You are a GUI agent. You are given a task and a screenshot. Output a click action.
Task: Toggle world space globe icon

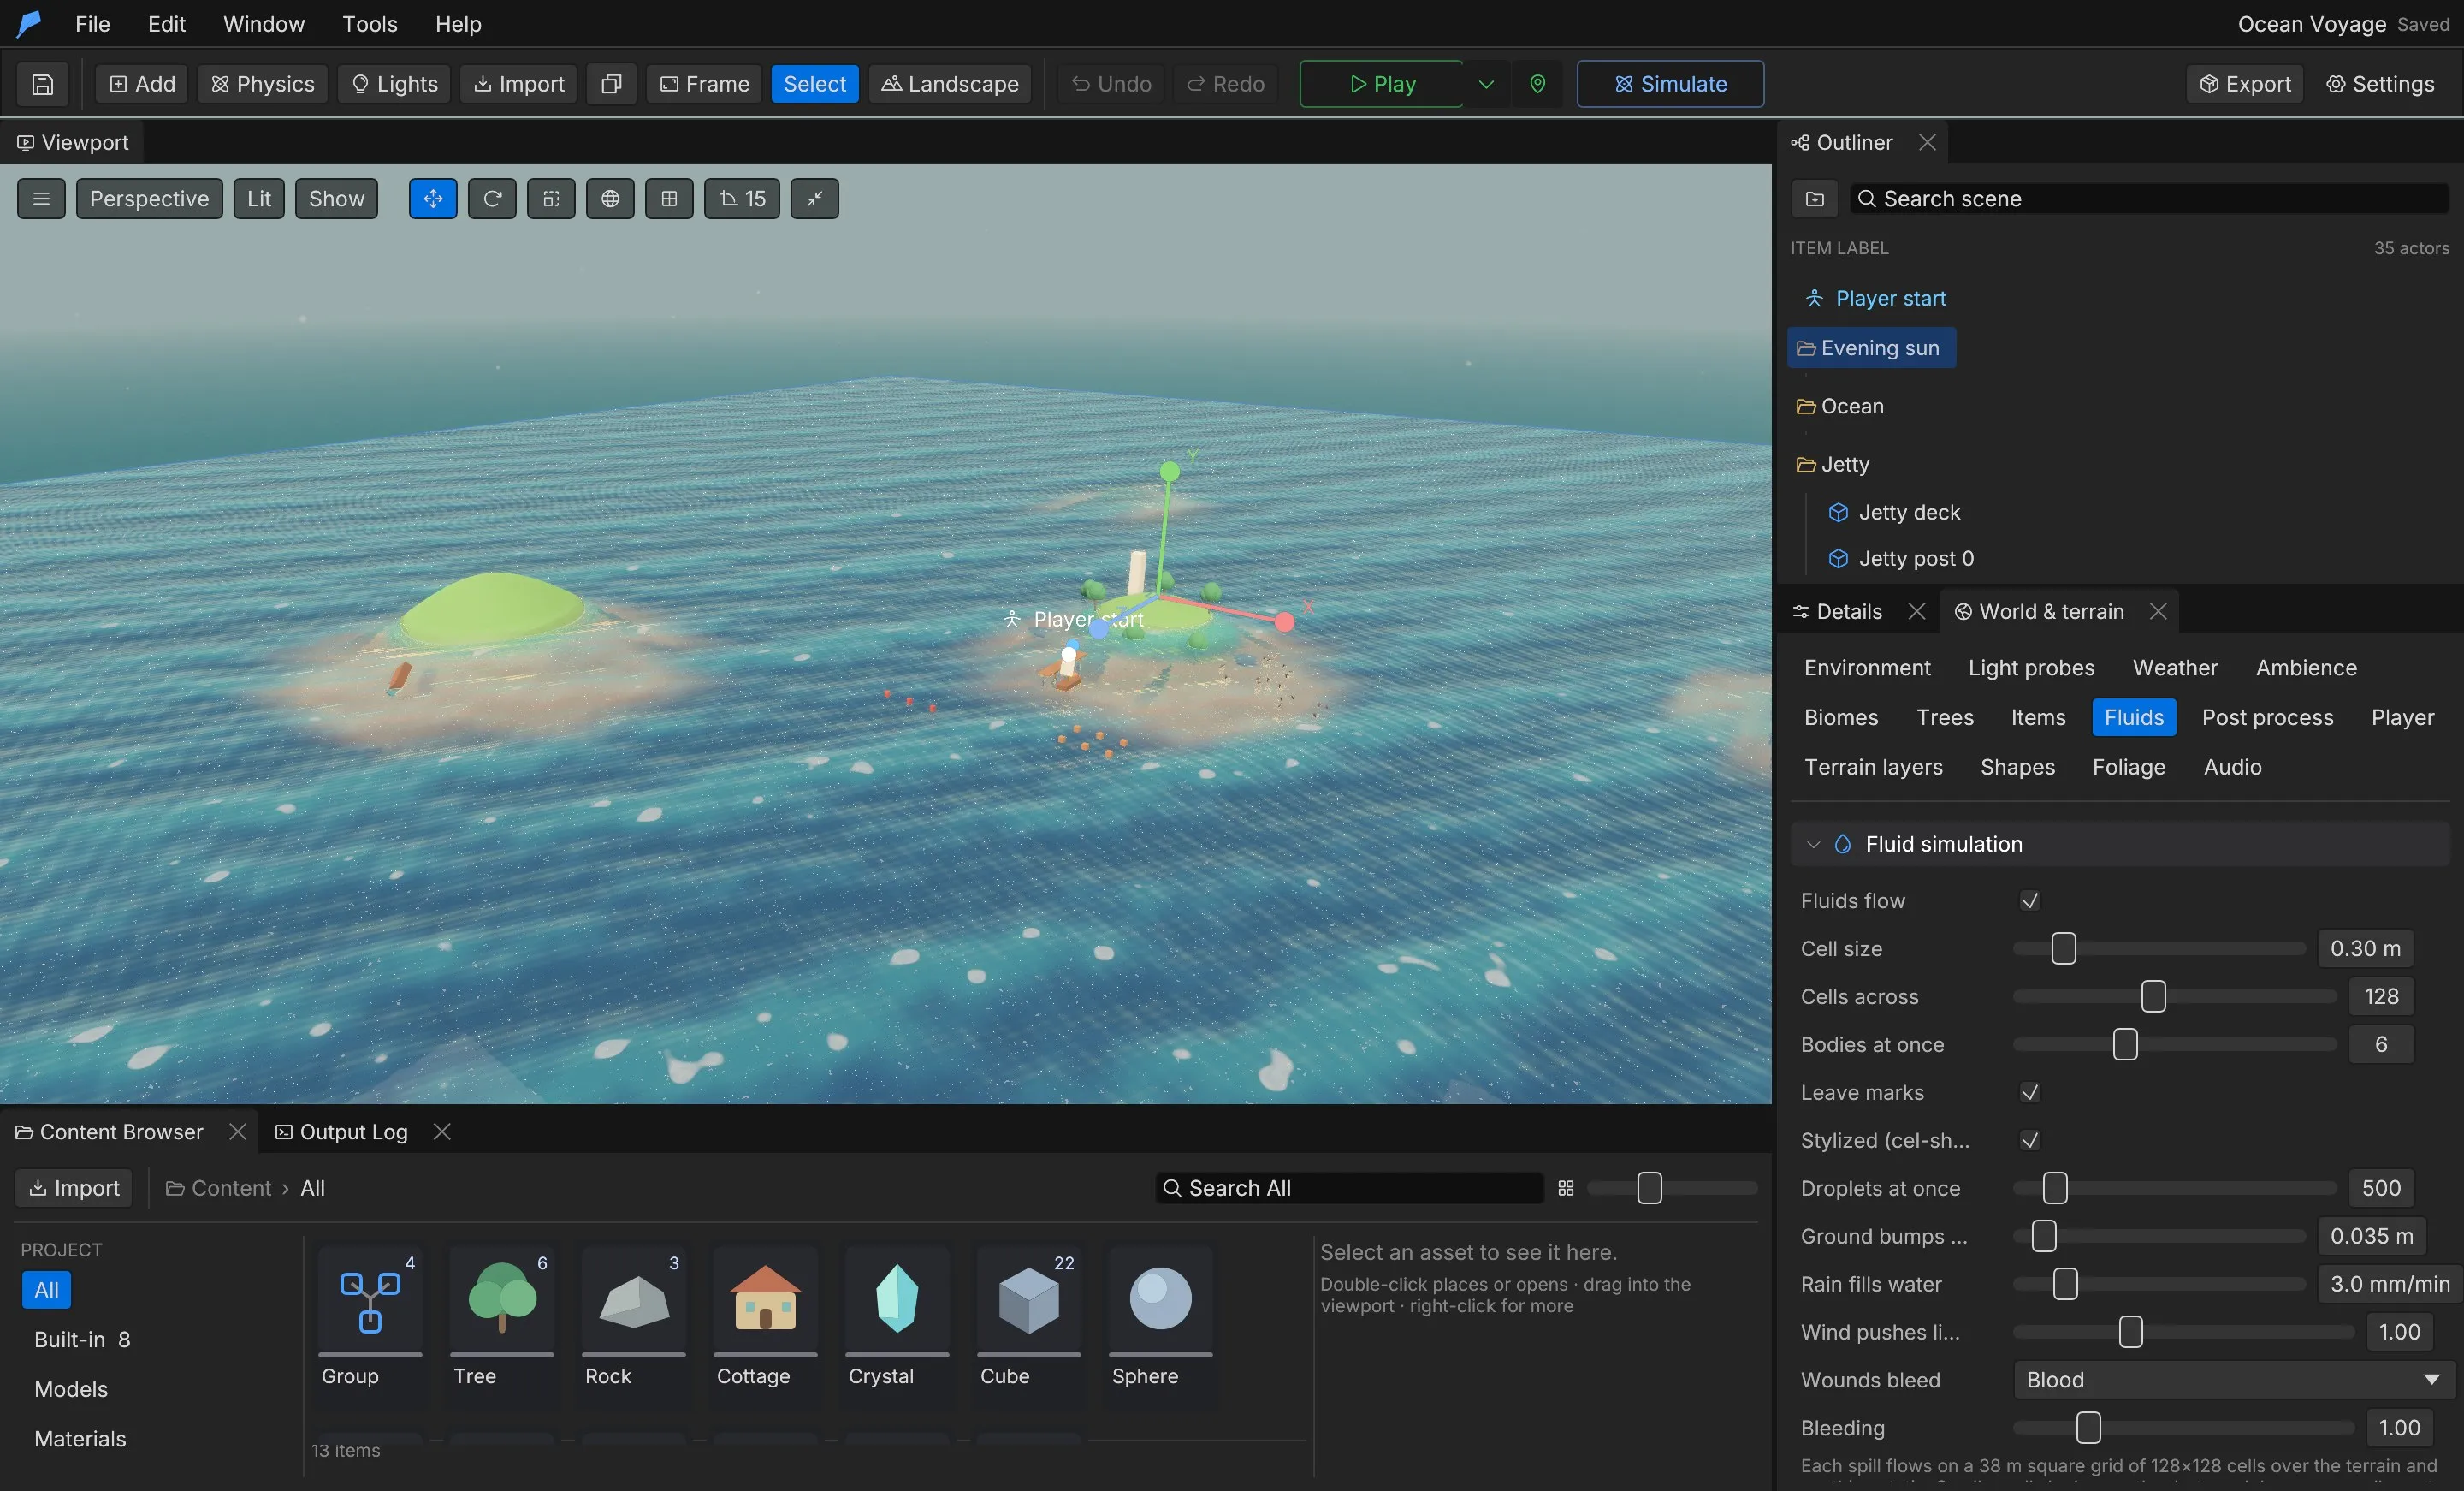click(x=610, y=198)
